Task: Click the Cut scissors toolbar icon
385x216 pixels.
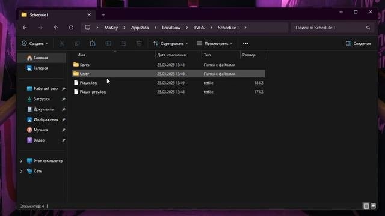Action: click(62, 44)
